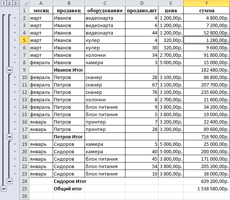230x200 pixels.
Task: Click 'принтер' in row 16
Action: [105, 122]
